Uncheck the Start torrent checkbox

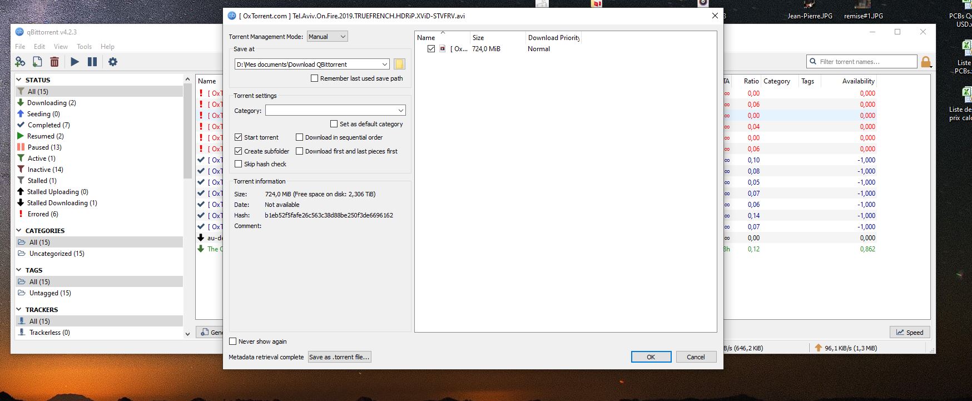point(239,137)
